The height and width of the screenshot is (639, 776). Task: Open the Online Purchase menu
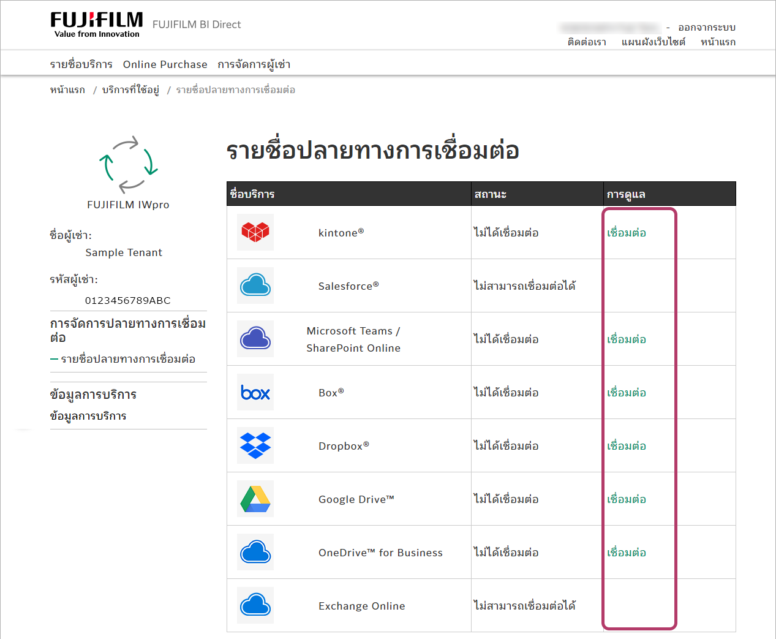[165, 64]
